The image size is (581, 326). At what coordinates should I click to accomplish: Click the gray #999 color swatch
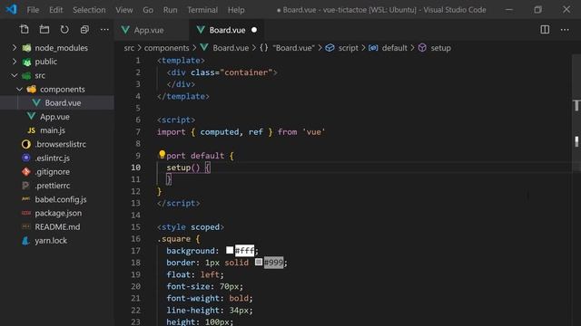click(259, 262)
